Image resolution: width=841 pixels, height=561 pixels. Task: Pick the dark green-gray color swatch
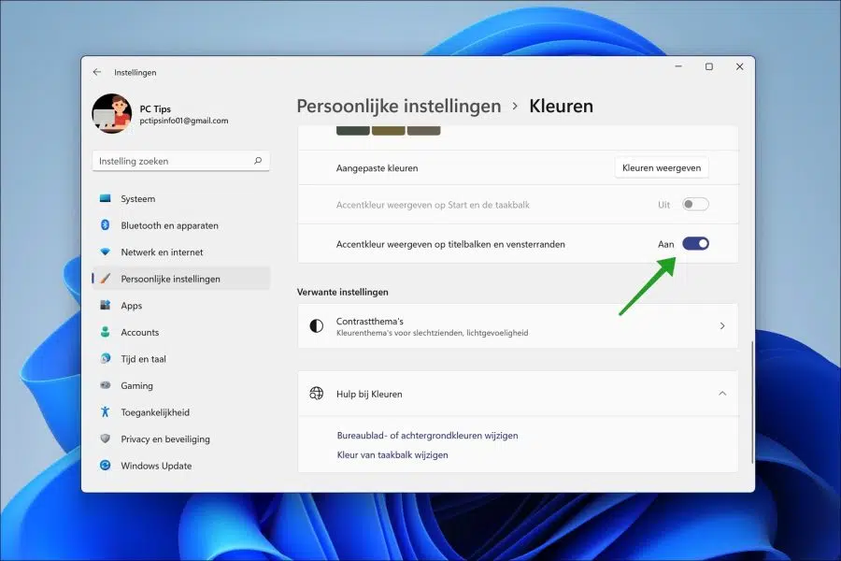pos(353,131)
